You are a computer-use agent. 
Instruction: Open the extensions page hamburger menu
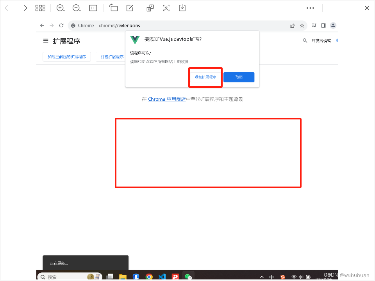[x=46, y=41]
